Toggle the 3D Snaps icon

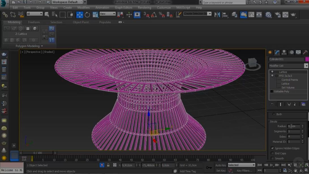(146, 15)
